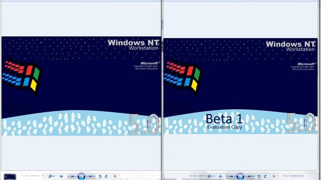
Task: Delete image with red X, right viewer
Action: tap(274, 176)
